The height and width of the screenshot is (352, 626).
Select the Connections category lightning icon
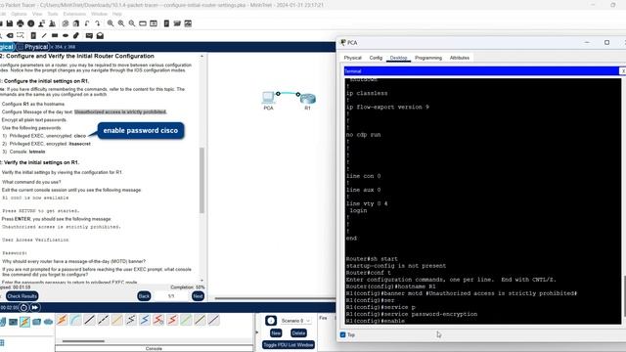click(x=24, y=322)
